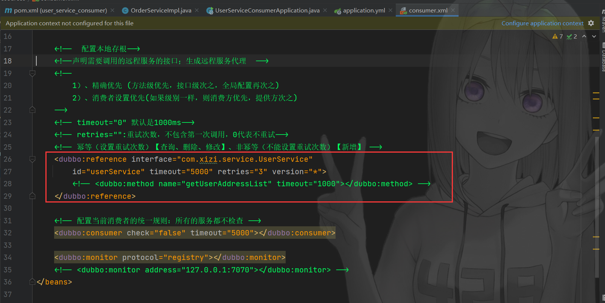Click the typo check indicator showing 2
The width and height of the screenshot is (605, 303).
click(572, 36)
